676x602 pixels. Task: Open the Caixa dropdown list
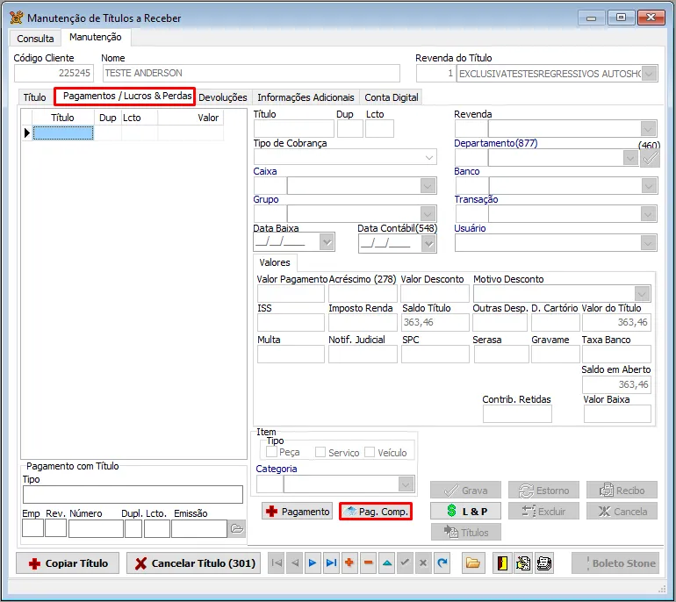coord(428,186)
